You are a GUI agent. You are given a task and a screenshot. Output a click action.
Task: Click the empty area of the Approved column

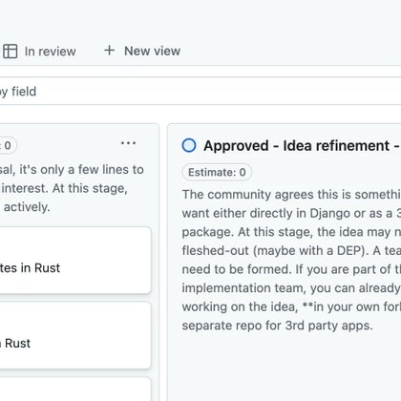[285, 366]
